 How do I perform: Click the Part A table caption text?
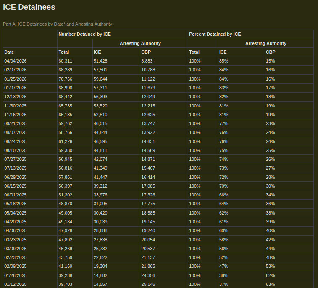(58, 24)
